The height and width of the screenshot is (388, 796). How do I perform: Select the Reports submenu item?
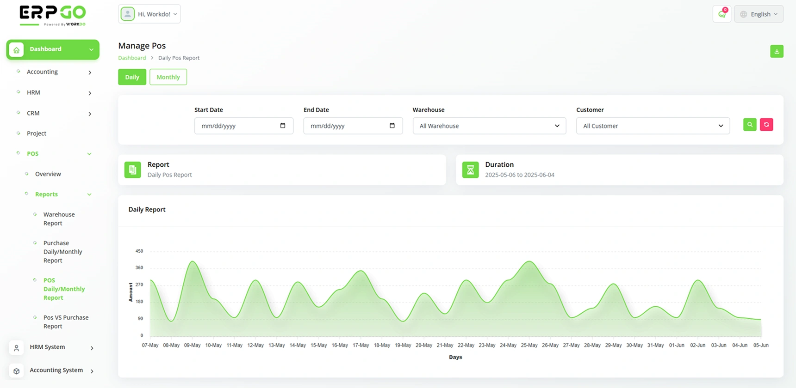coord(46,194)
